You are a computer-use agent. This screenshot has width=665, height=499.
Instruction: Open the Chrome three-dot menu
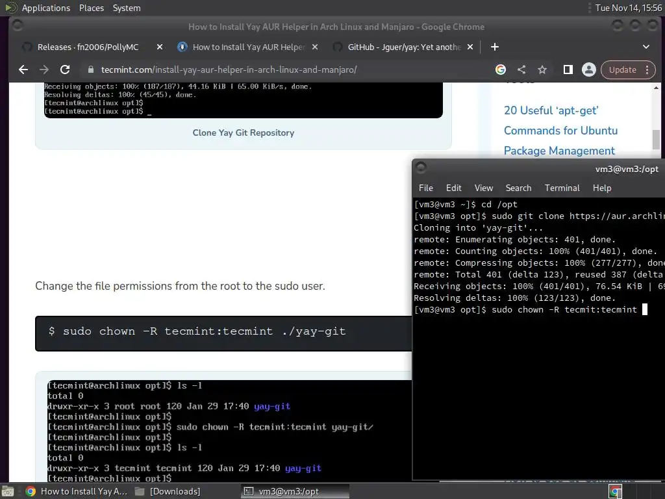click(647, 70)
